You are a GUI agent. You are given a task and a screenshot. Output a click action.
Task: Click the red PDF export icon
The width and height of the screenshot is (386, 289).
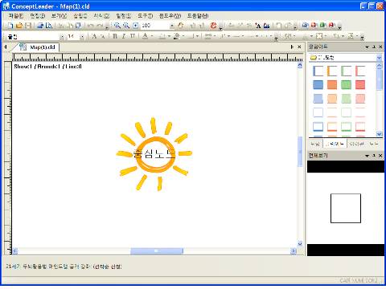tap(331, 25)
